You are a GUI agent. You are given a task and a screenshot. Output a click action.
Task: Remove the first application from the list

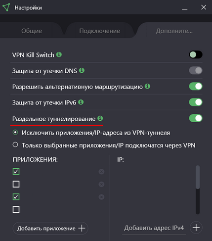point(101,172)
